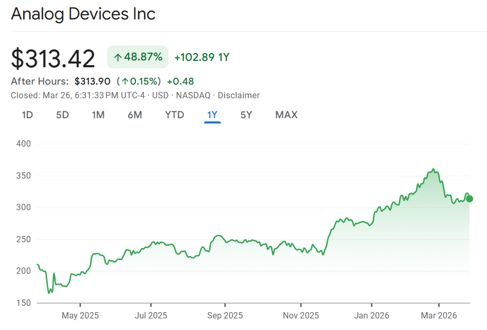
Task: Click the up arrow beside 0.15% after-hours change
Action: (x=125, y=81)
